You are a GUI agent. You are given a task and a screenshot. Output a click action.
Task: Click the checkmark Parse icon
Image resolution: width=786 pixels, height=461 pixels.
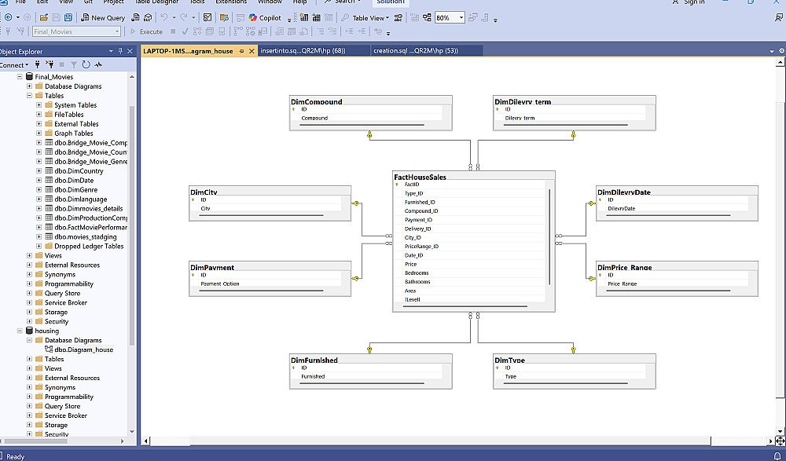185,31
